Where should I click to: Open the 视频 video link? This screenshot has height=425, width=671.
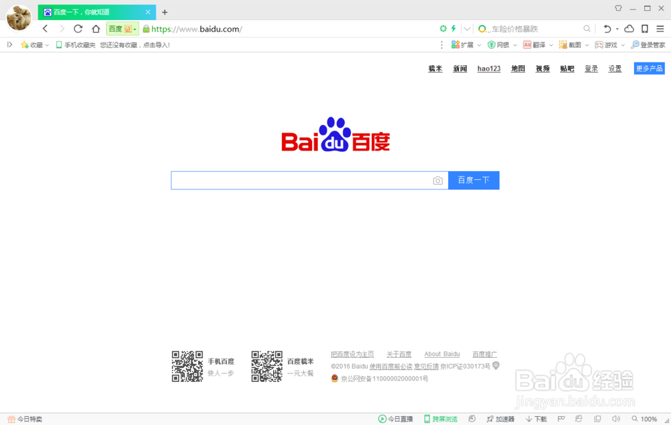point(543,68)
